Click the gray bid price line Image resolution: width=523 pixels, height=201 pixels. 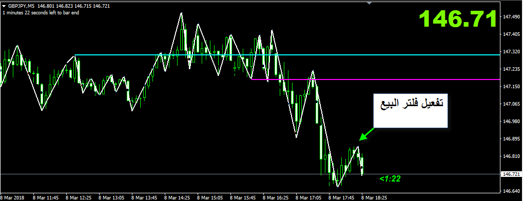click(x=250, y=174)
